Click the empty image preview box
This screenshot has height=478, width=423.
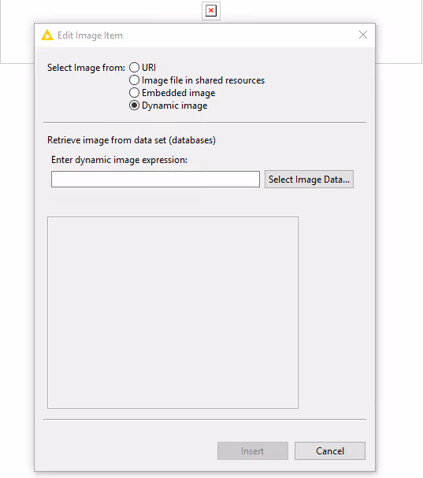(173, 313)
